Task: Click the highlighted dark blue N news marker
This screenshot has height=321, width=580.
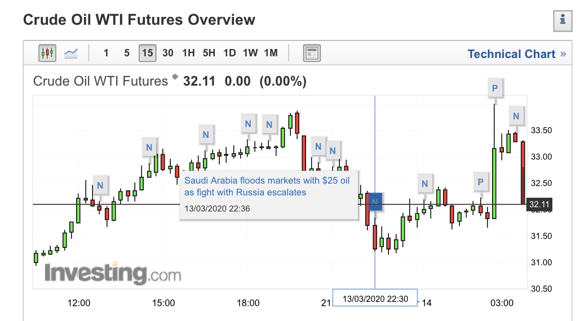Action: [375, 200]
